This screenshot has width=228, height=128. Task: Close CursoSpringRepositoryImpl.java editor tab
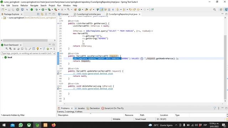click(x=139, y=14)
